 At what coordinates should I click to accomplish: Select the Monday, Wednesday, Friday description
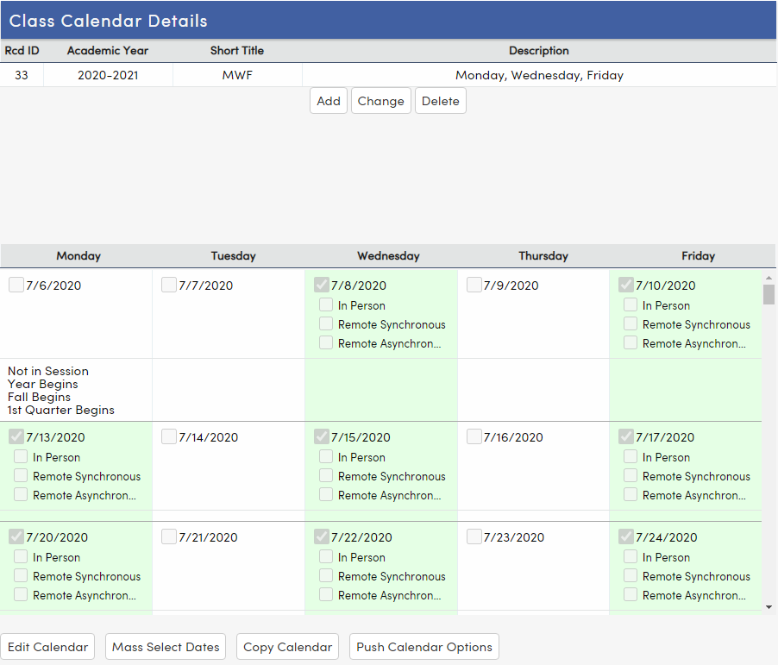539,75
